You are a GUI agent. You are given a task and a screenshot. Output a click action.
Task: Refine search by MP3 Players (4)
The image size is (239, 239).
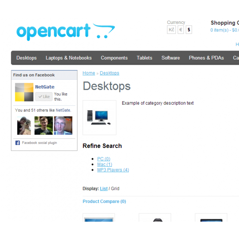coord(113,170)
